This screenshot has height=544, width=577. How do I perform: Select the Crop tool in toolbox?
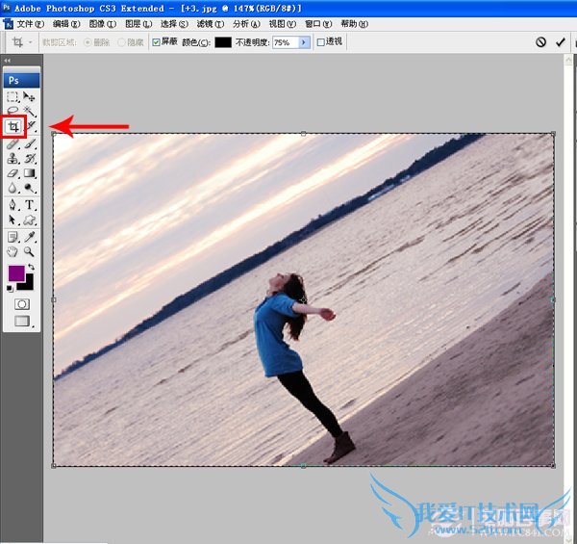click(x=13, y=126)
